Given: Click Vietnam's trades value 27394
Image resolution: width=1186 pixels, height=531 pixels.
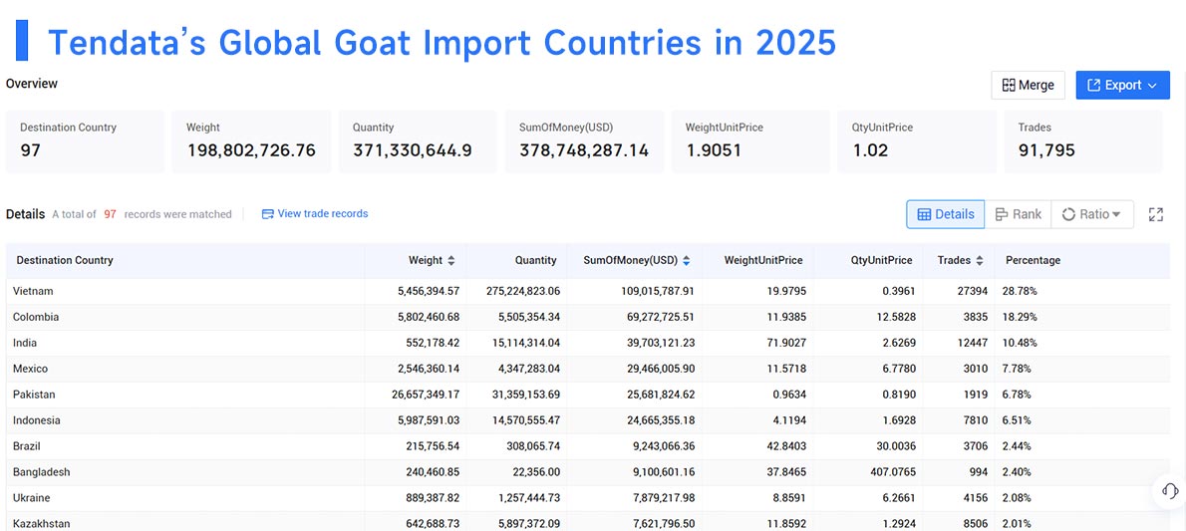Looking at the screenshot, I should pos(972,291).
